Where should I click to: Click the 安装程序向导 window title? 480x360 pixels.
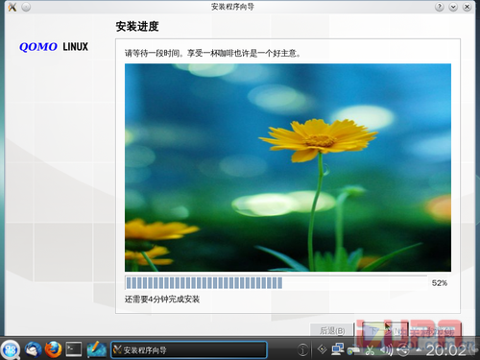[232, 7]
